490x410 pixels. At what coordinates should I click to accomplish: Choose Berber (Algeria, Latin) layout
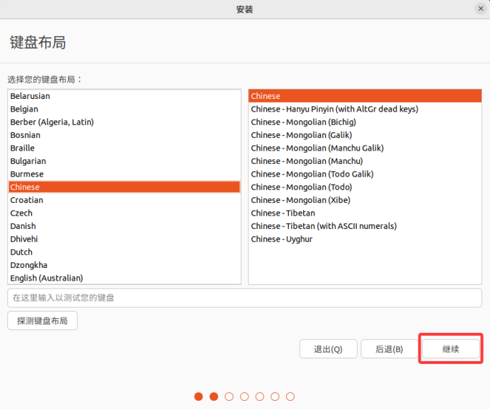coord(124,122)
